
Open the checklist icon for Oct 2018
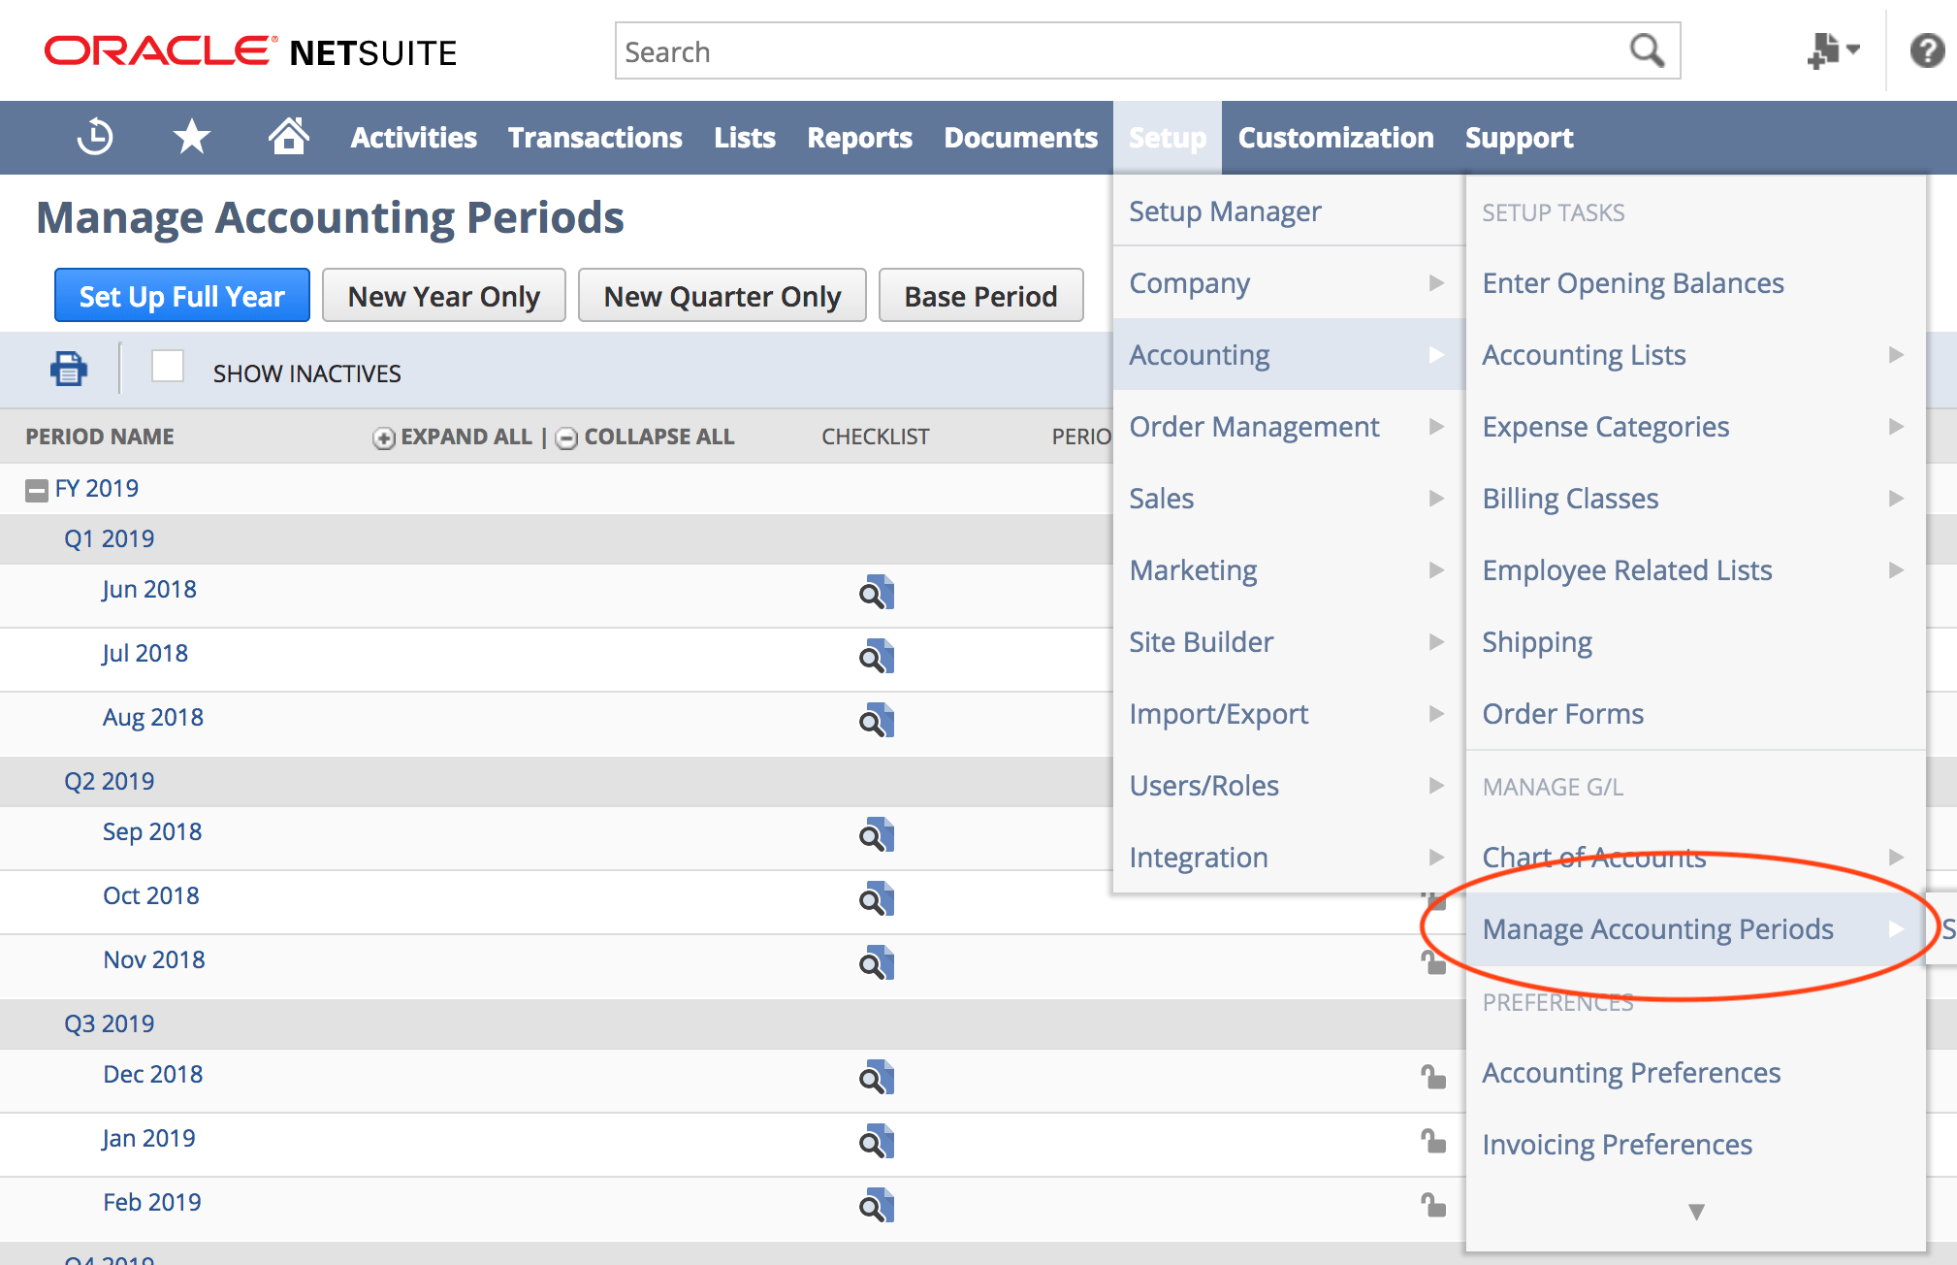pos(876,898)
